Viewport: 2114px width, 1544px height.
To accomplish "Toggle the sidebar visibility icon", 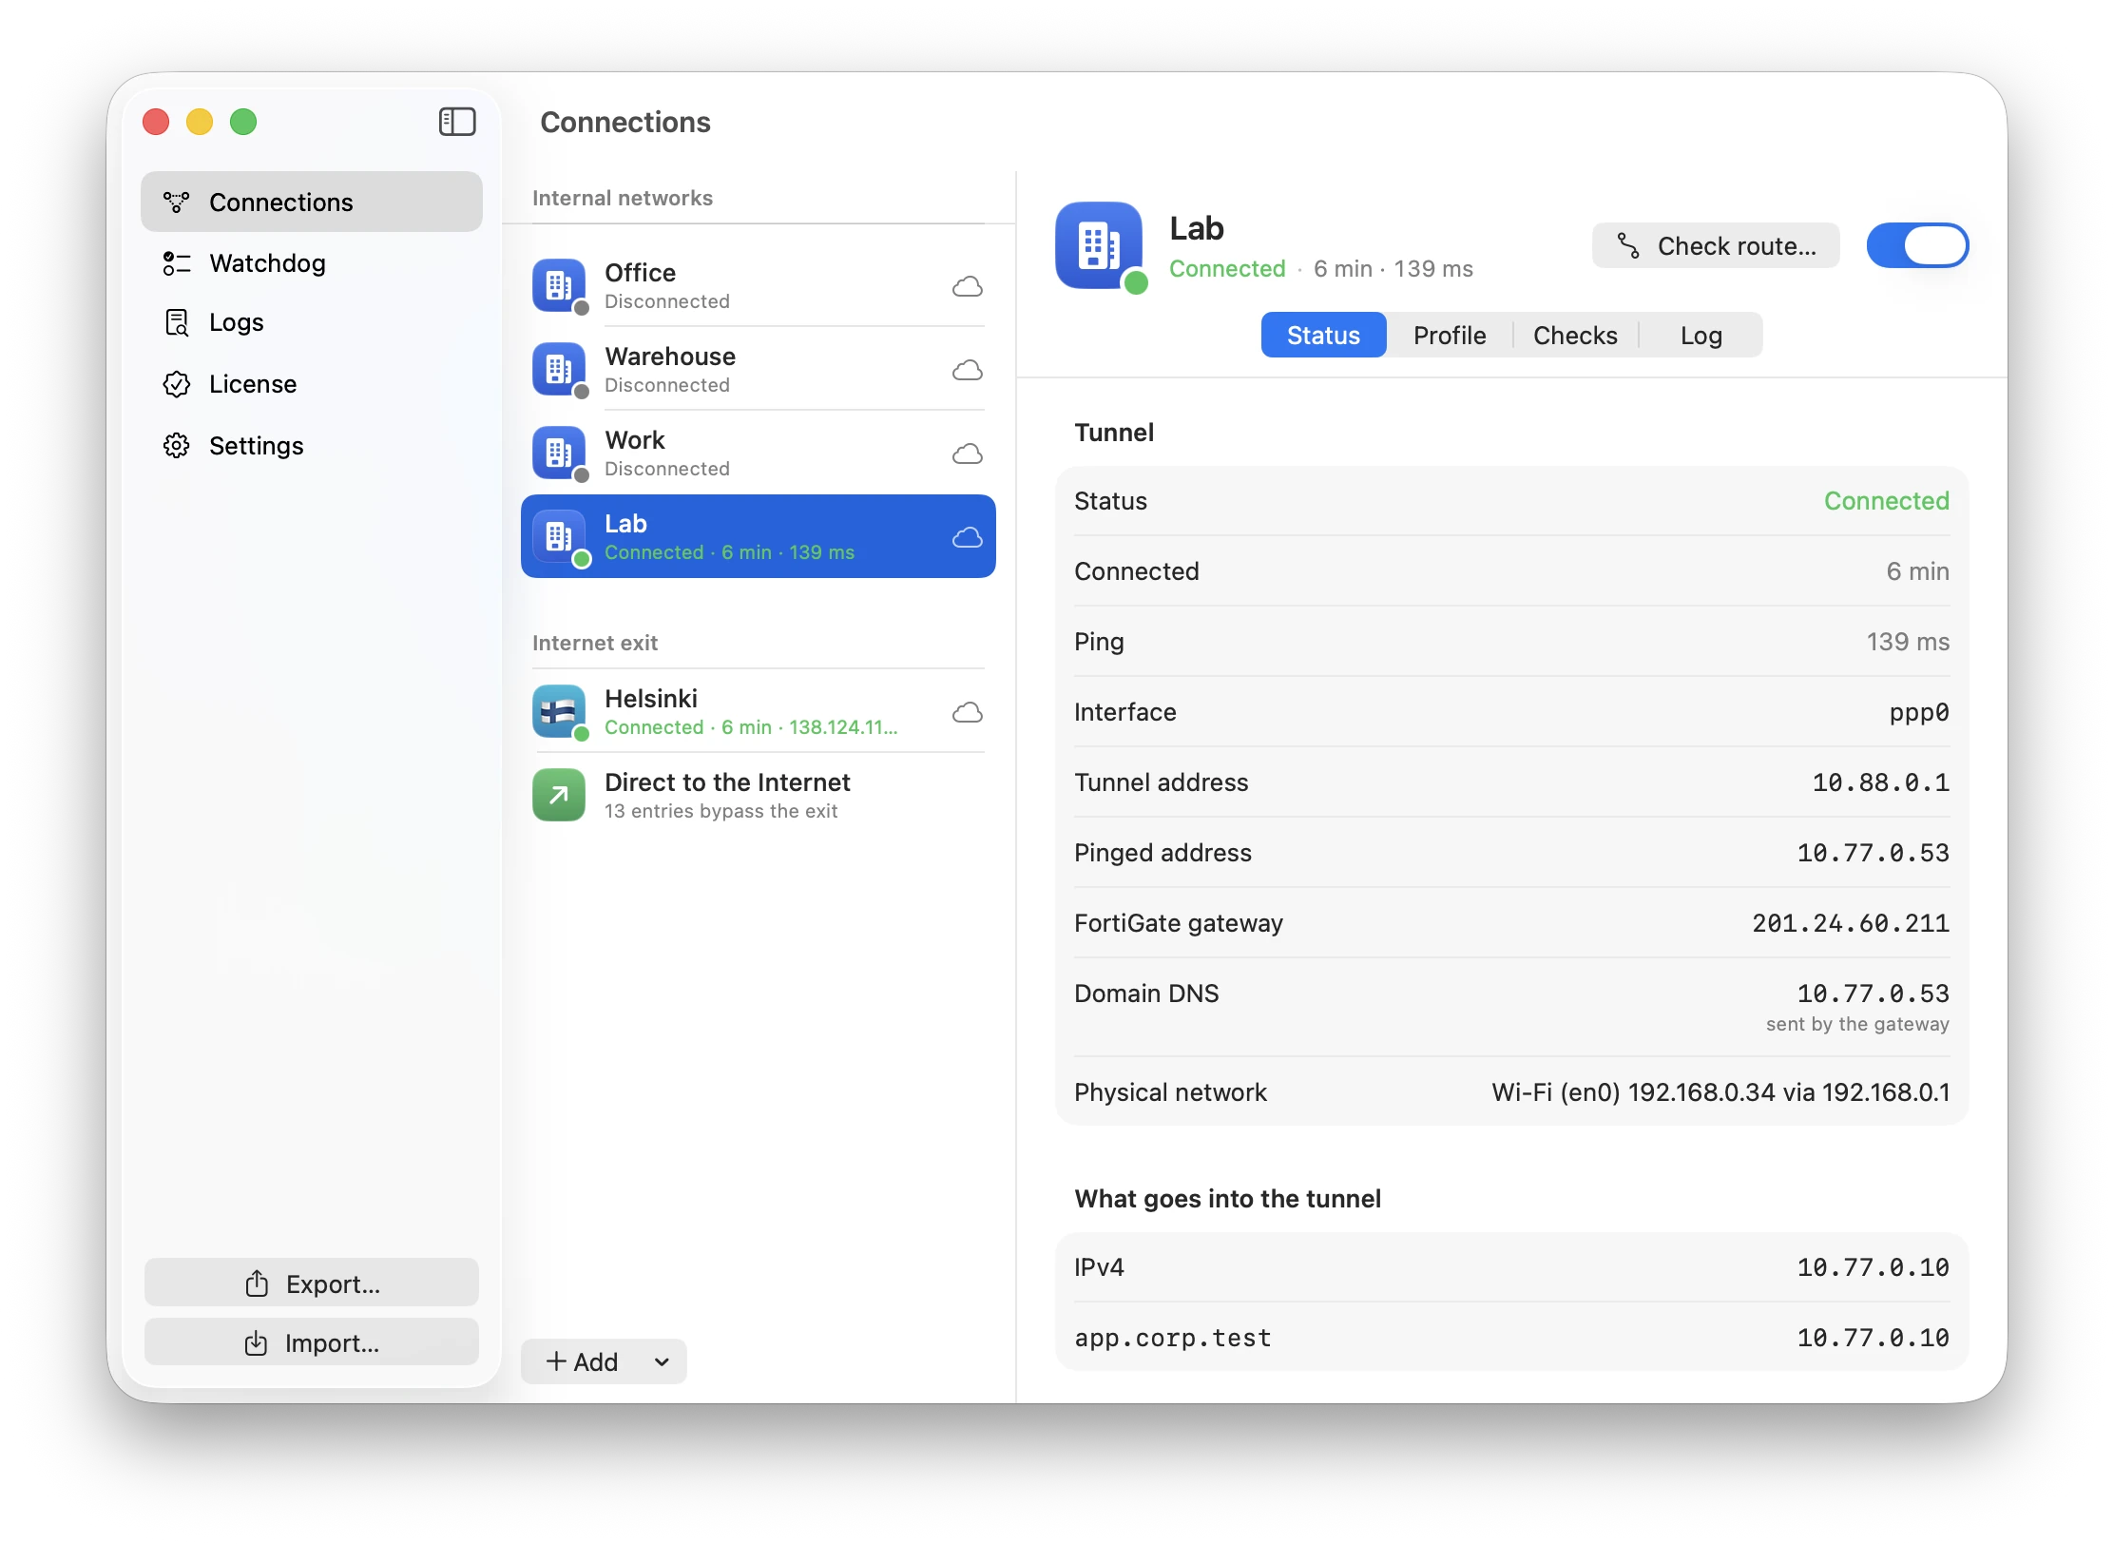I will click(457, 122).
